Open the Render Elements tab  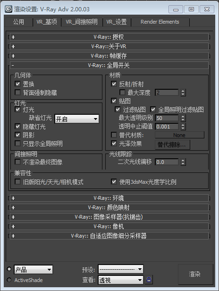tap(160, 22)
